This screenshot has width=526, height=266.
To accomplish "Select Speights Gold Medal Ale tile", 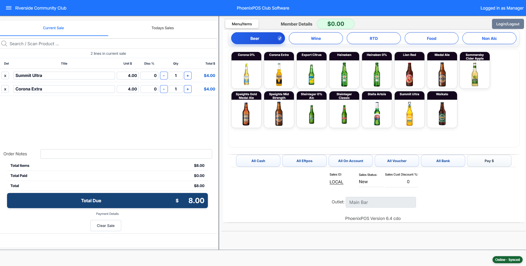I will [x=246, y=110].
